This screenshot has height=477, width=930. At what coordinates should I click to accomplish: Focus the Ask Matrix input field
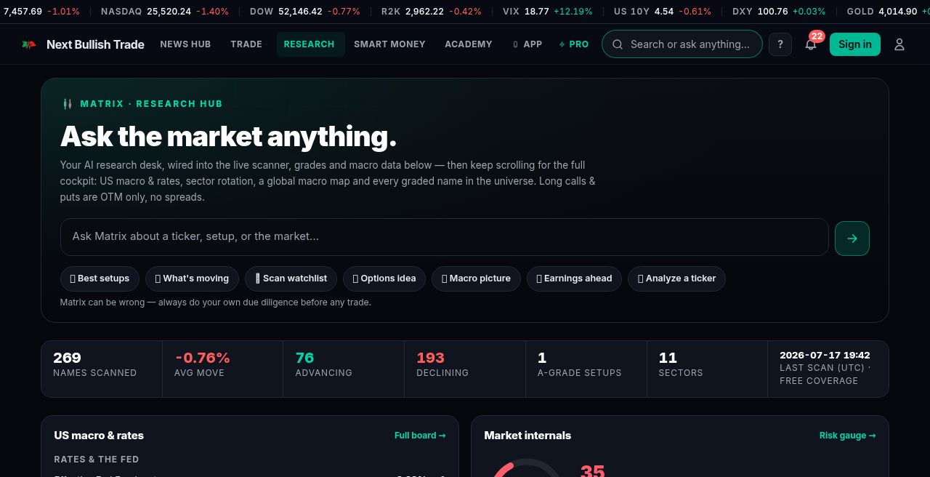(445, 237)
